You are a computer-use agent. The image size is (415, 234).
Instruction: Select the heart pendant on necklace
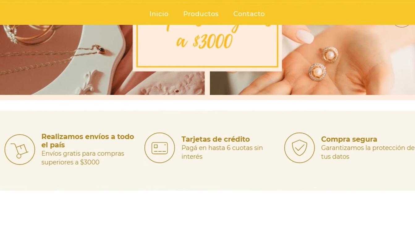[x=101, y=49]
